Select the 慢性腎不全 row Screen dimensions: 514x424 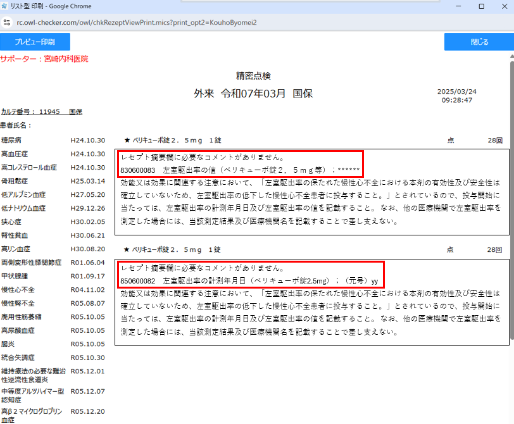[x=53, y=303]
